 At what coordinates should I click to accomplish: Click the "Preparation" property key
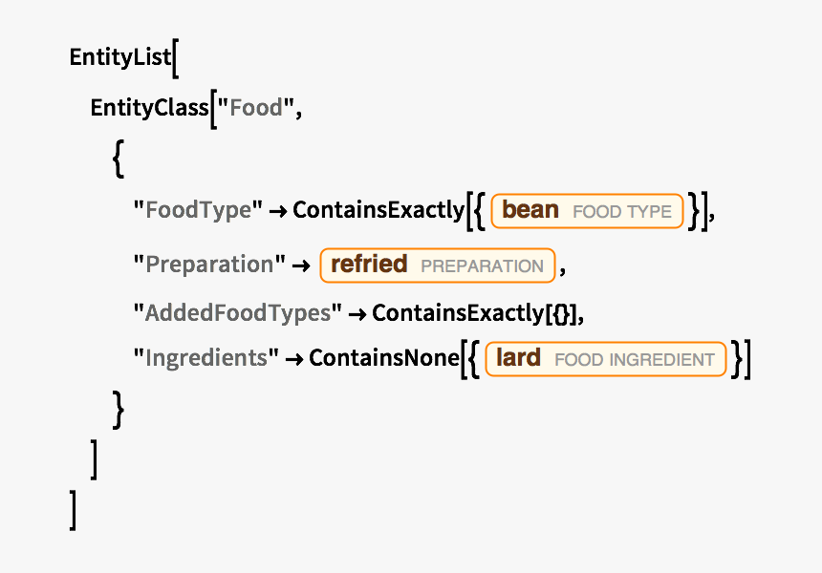209,264
